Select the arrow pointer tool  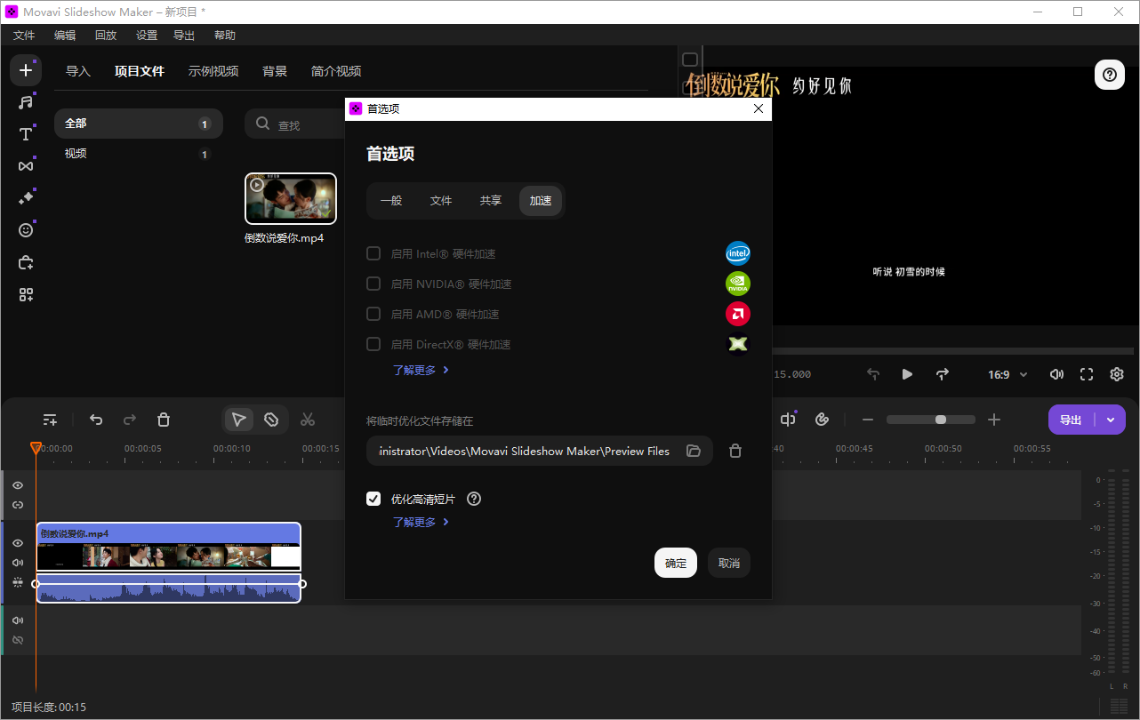click(x=238, y=420)
